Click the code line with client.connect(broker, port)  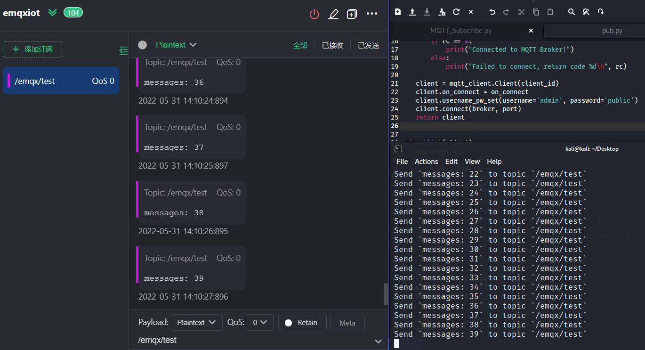468,109
